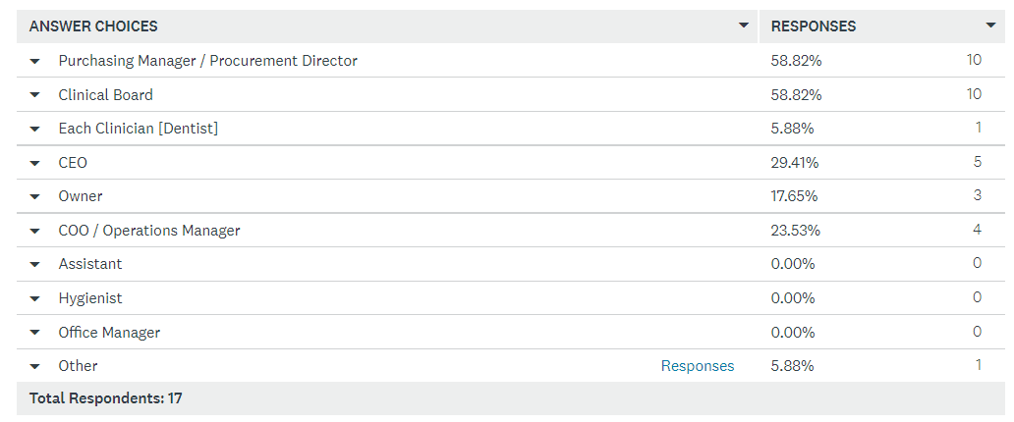Expand the Clinical Board row arrow

(x=35, y=95)
